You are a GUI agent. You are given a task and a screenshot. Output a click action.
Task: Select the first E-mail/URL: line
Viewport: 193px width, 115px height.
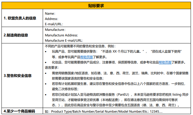pyautogui.click(x=54, y=24)
